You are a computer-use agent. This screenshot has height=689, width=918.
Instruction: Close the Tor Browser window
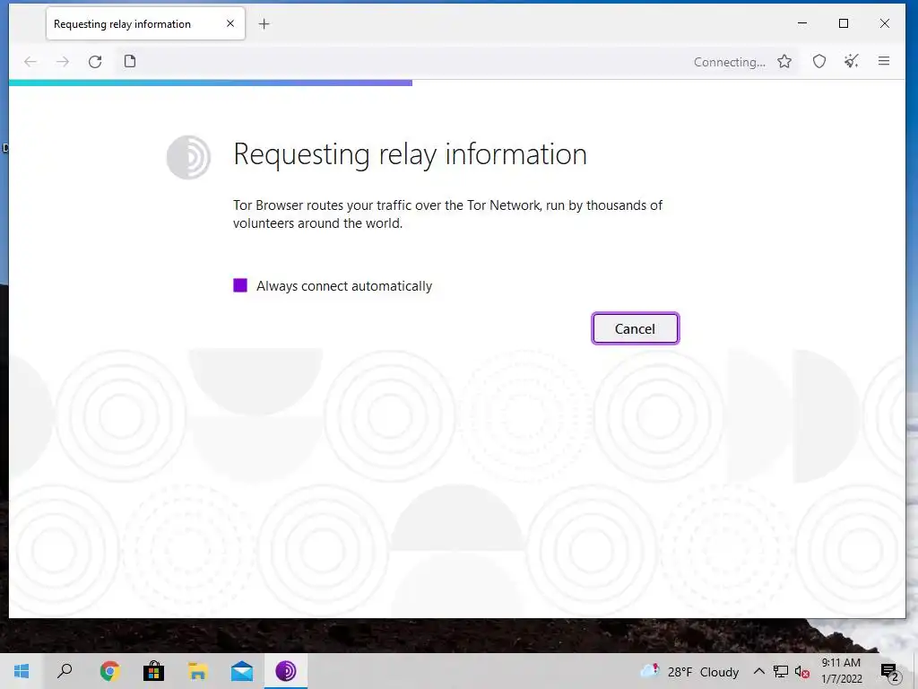pyautogui.click(x=885, y=23)
